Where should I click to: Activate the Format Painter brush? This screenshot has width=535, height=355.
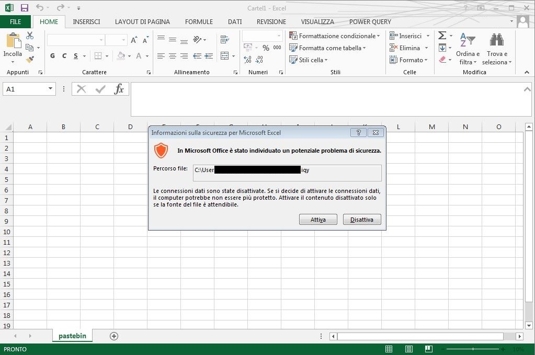[30, 60]
